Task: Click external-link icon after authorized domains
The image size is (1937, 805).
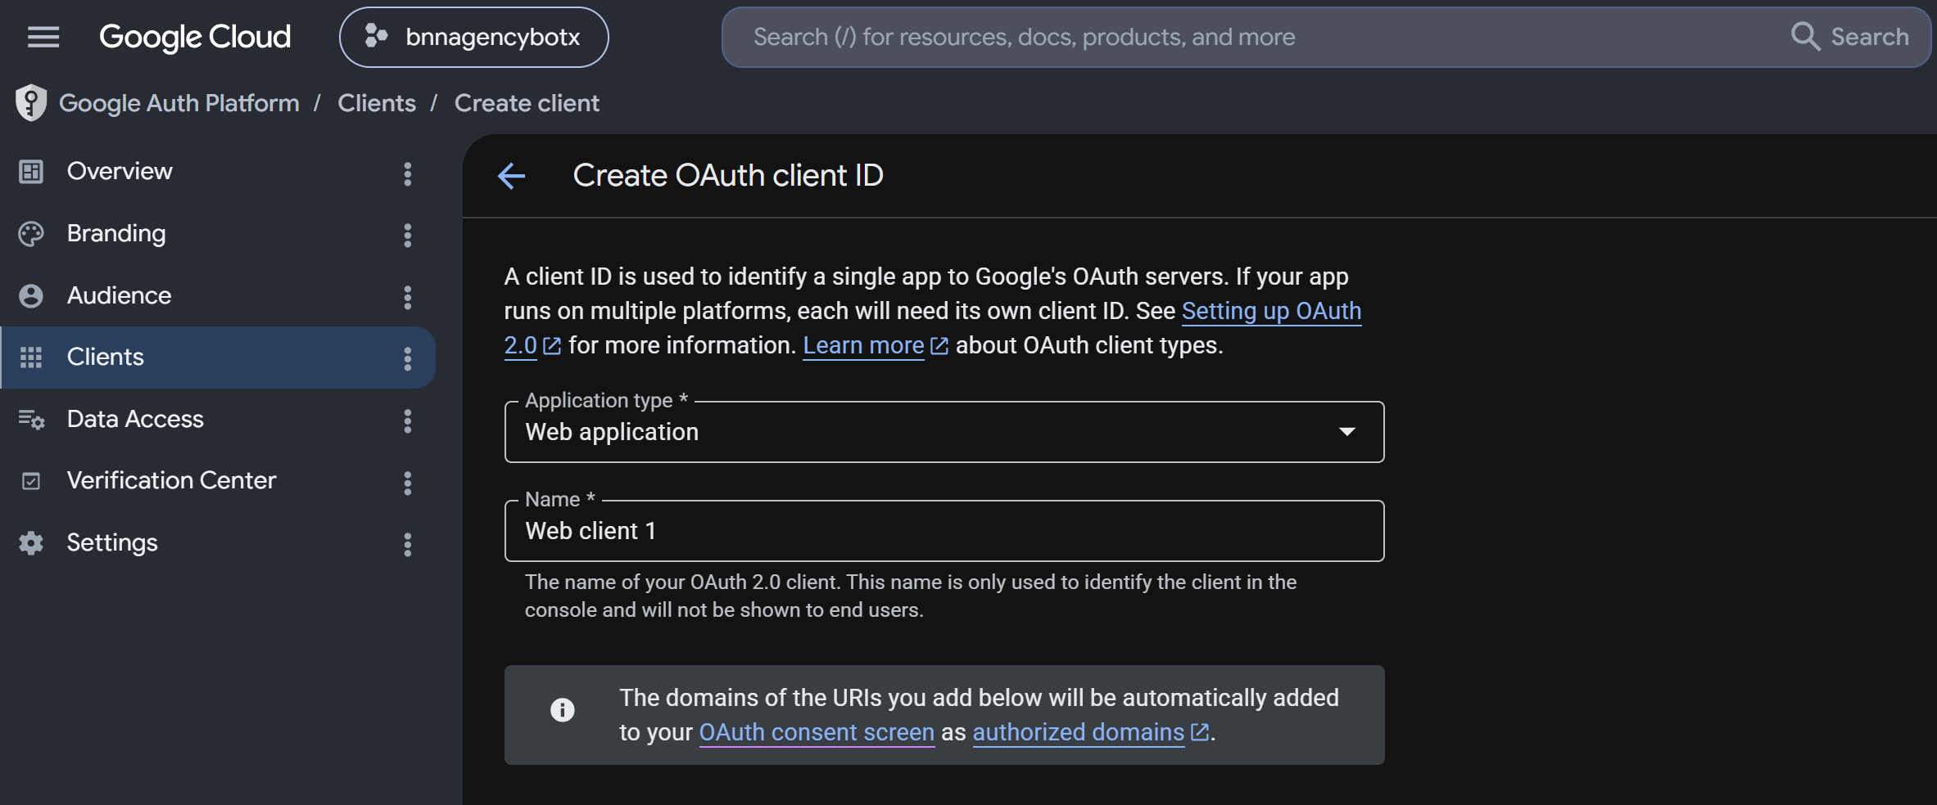Action: (1200, 732)
